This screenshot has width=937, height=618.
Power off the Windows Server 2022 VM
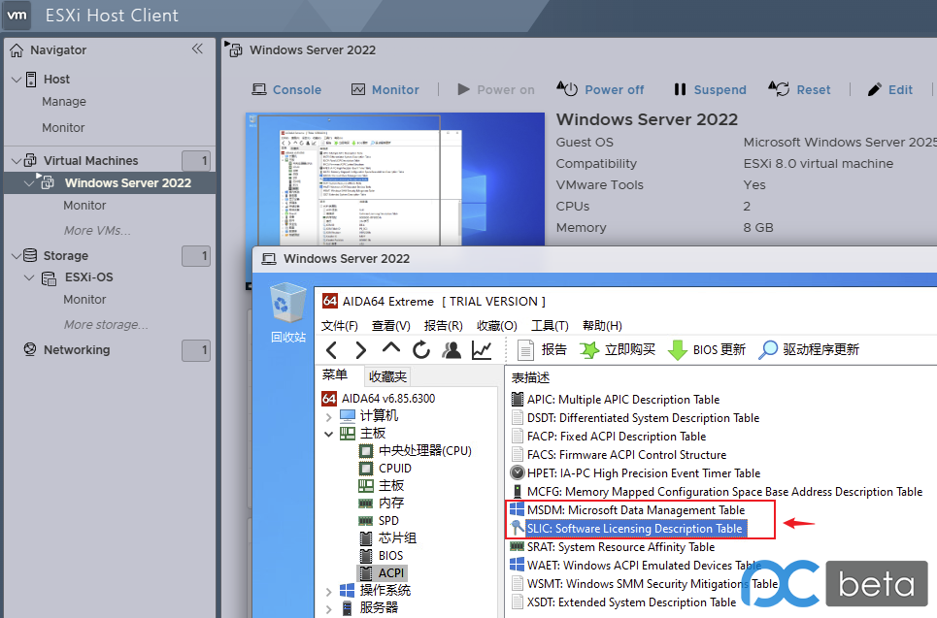click(x=600, y=89)
